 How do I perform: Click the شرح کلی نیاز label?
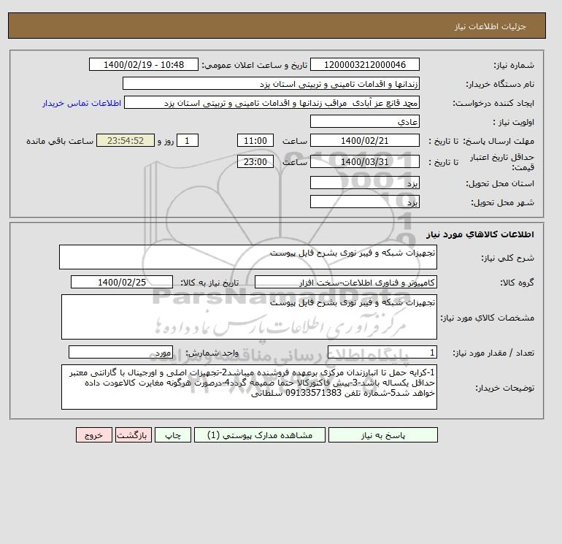coord(507,258)
